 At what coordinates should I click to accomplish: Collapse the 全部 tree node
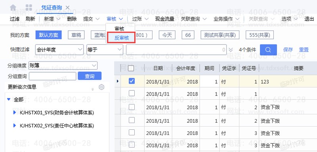pos(8,99)
